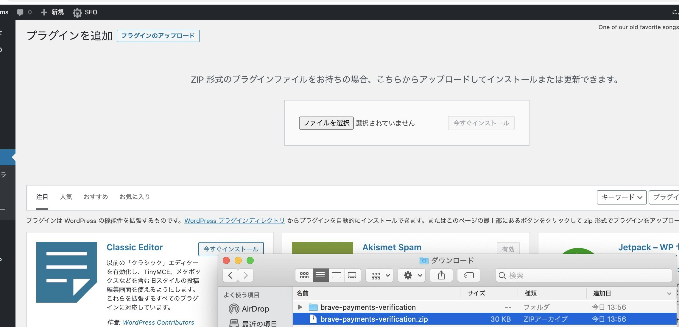Image resolution: width=679 pixels, height=327 pixels.
Task: Click the Finder edit tags icon
Action: coord(468,275)
